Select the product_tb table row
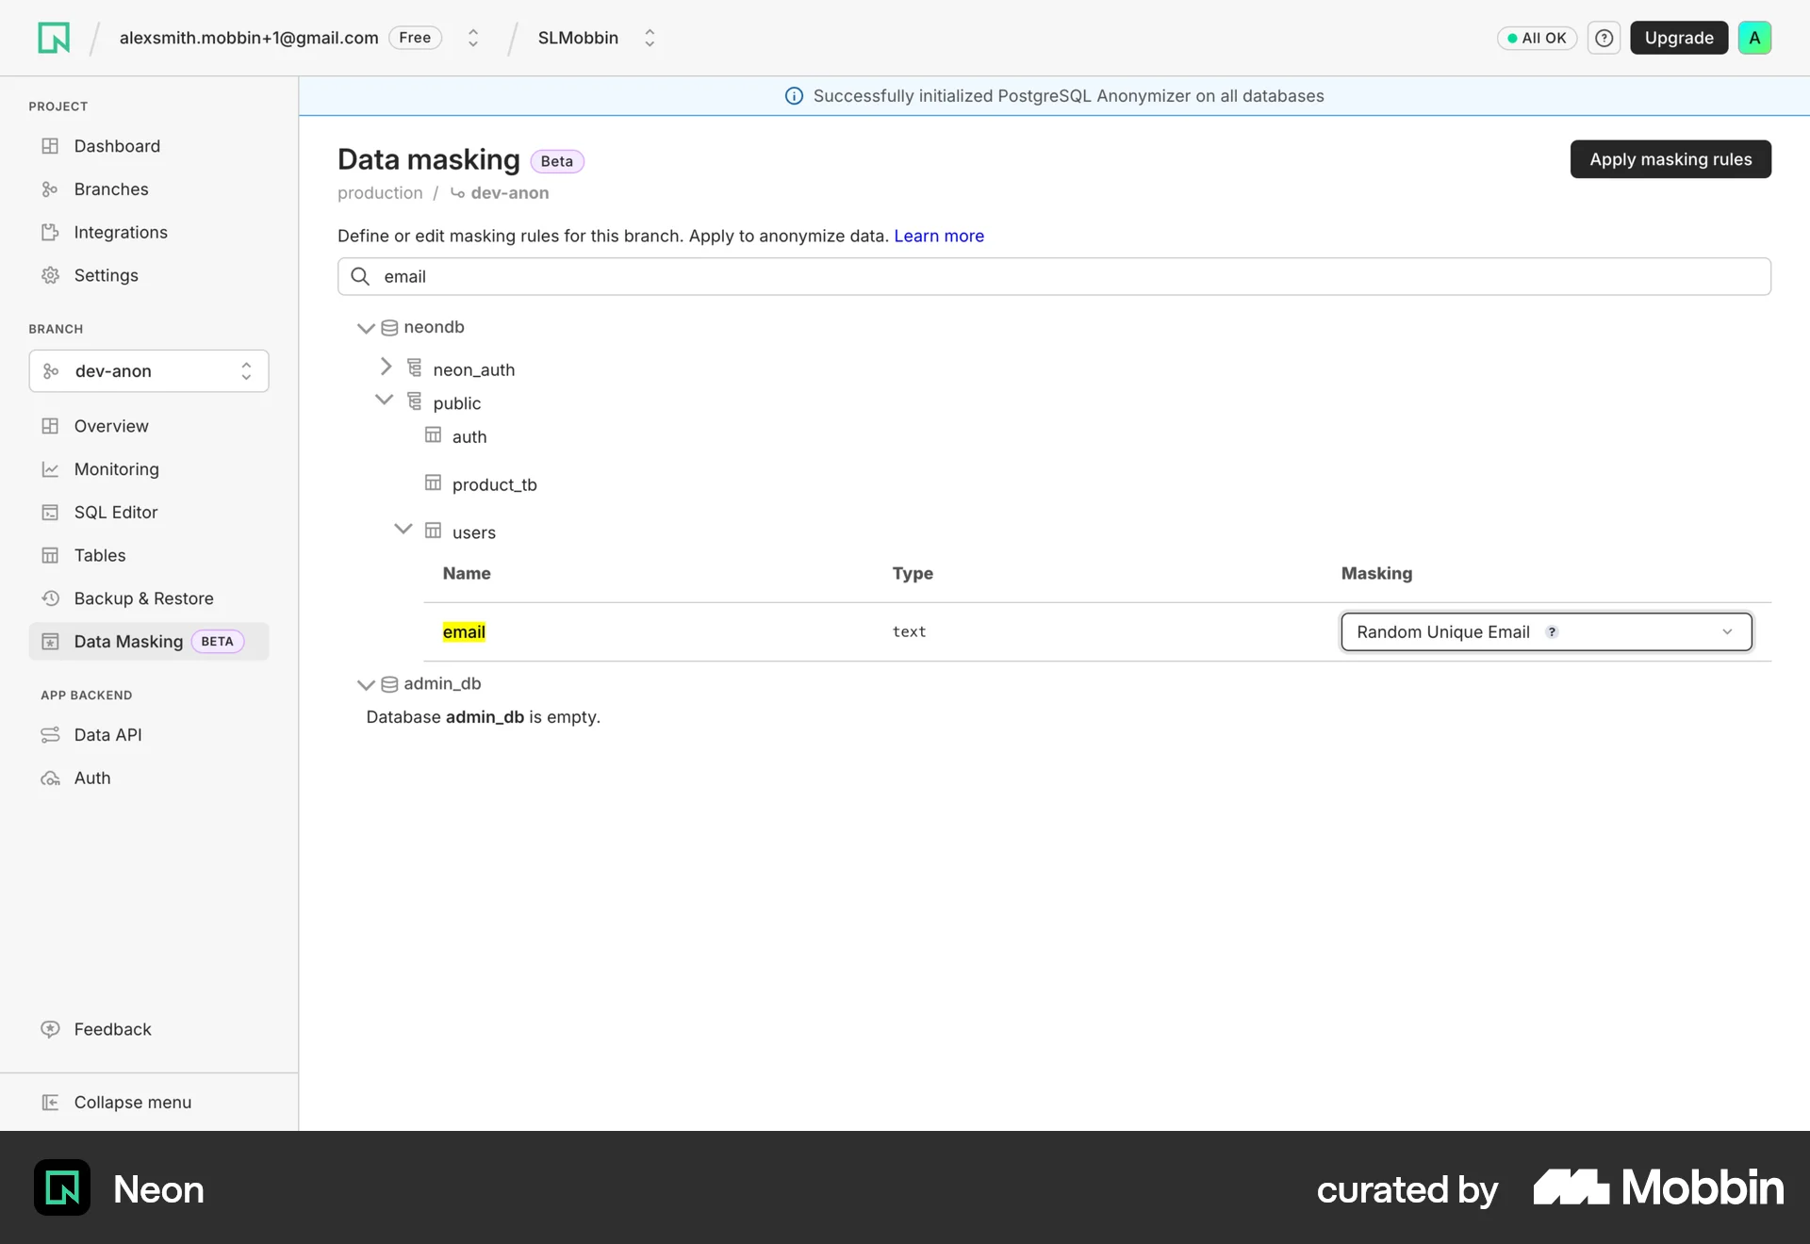This screenshot has width=1810, height=1244. (494, 484)
